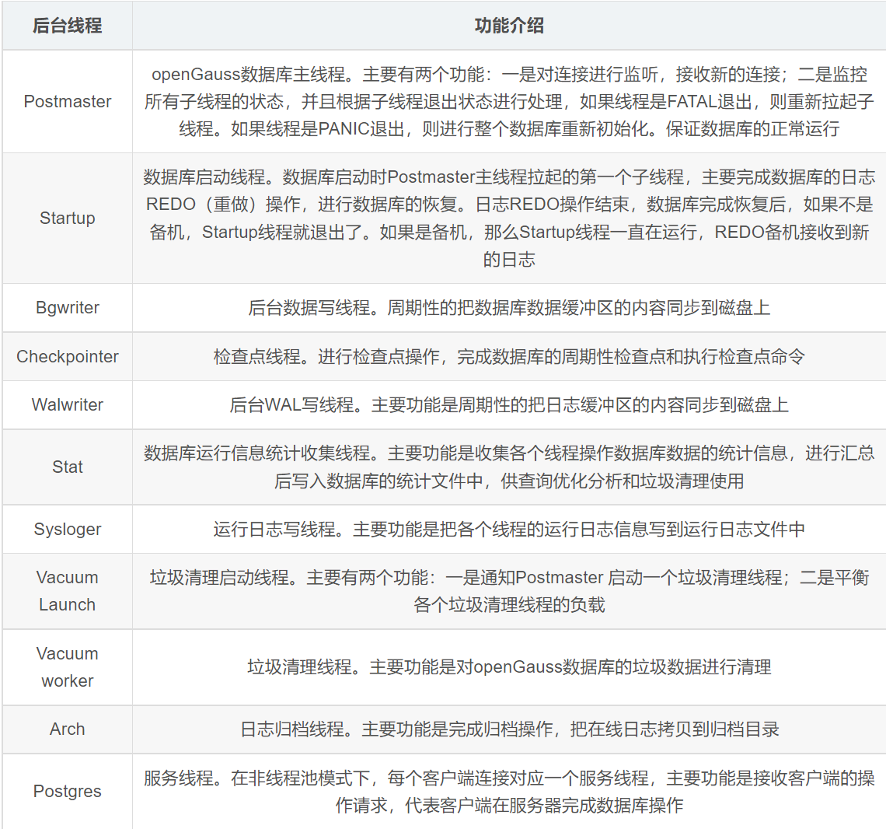Click the 日志归档线程 description cell
Viewport: 886px width, 829px height.
point(509,729)
